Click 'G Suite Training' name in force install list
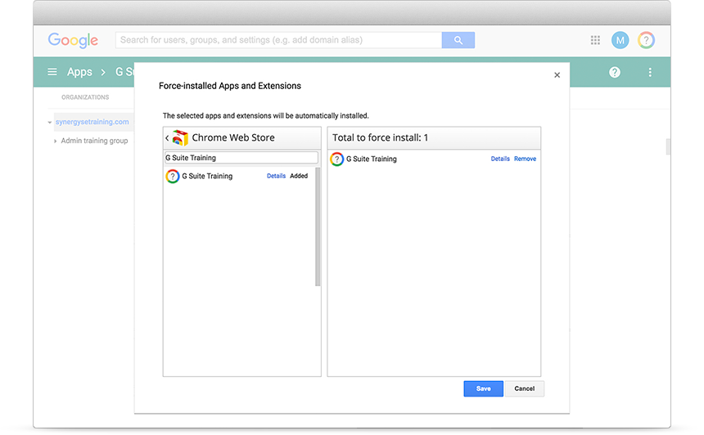This screenshot has height=435, width=704. 372,159
